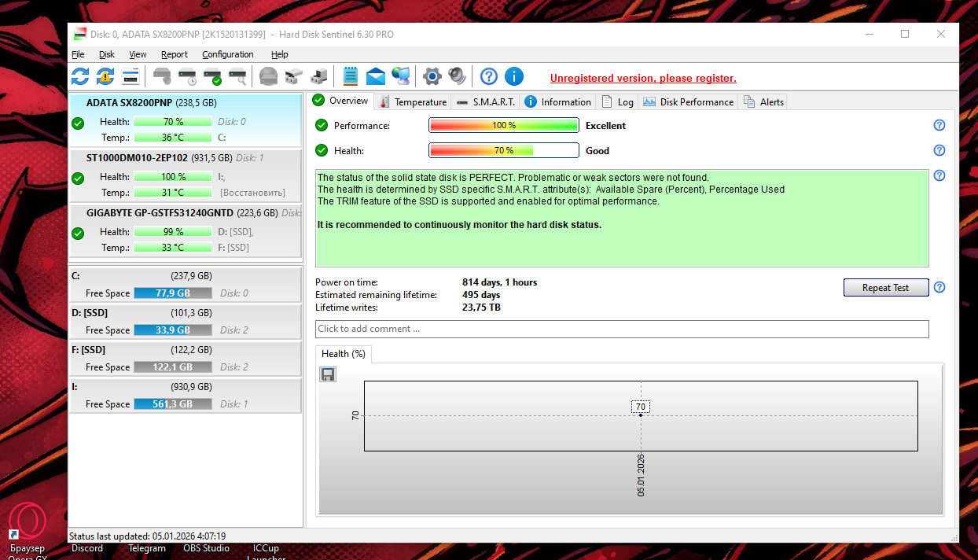978x560 pixels.
Task: Click the '814 days, 1 hours' power-on value
Action: pyautogui.click(x=500, y=282)
